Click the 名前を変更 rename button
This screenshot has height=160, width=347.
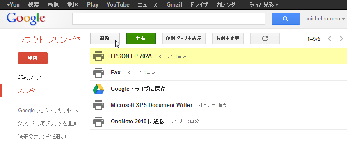(x=228, y=38)
